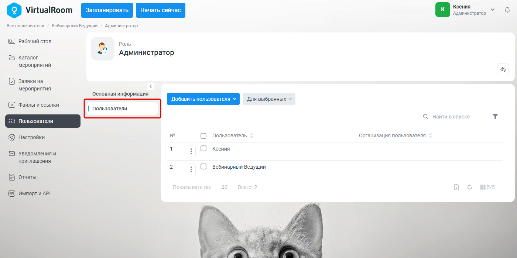Export the user list to Excel icon
This screenshot has height=258, width=517.
pyautogui.click(x=456, y=187)
